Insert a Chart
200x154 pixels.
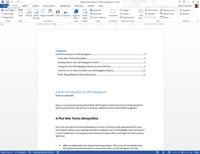tap(58, 13)
